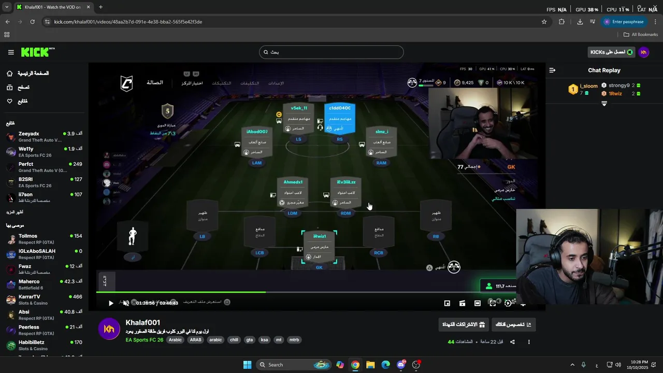Click the gifted subscriptions button

click(x=464, y=325)
